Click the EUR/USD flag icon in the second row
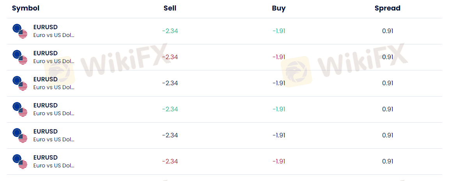457x181 pixels. click(20, 57)
